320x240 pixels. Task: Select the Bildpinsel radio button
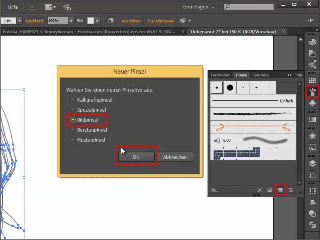pos(73,120)
